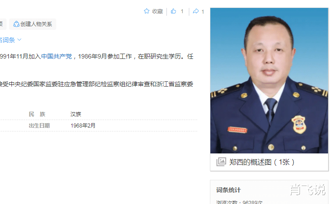The width and height of the screenshot is (332, 204).
Task: Click the share arrow icon
Action: pyautogui.click(x=196, y=11)
